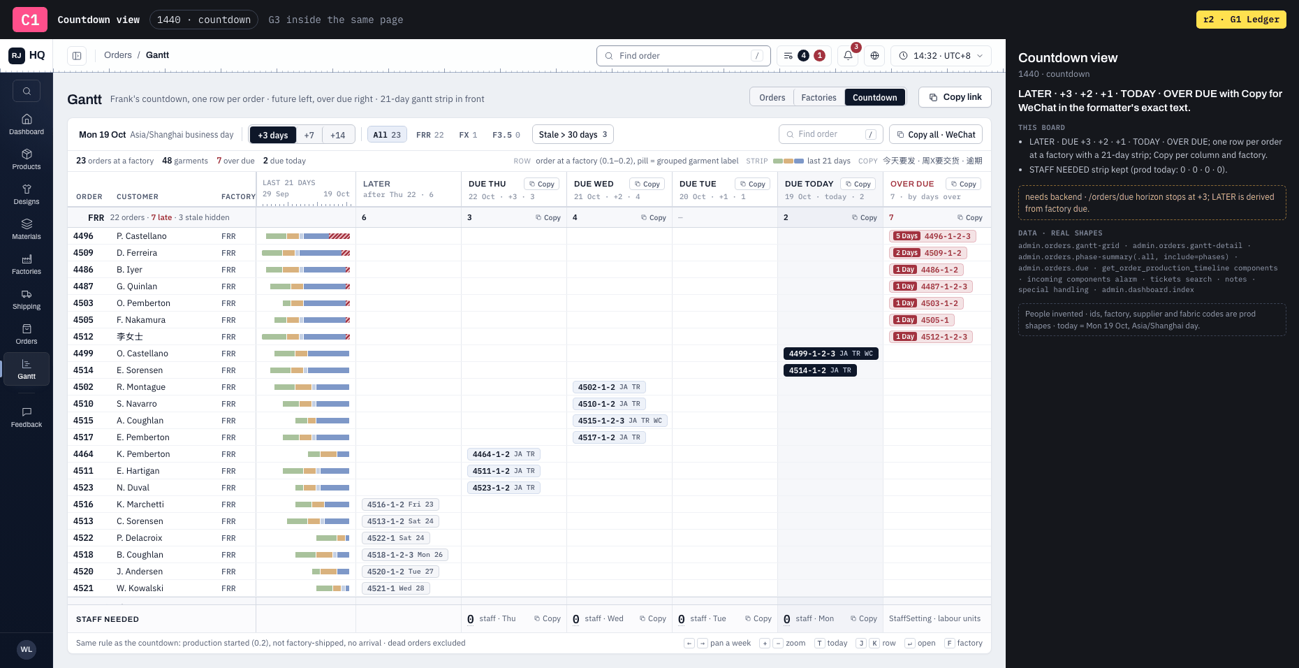Toggle the sidebar panel icon
1299x668 pixels.
coord(77,56)
